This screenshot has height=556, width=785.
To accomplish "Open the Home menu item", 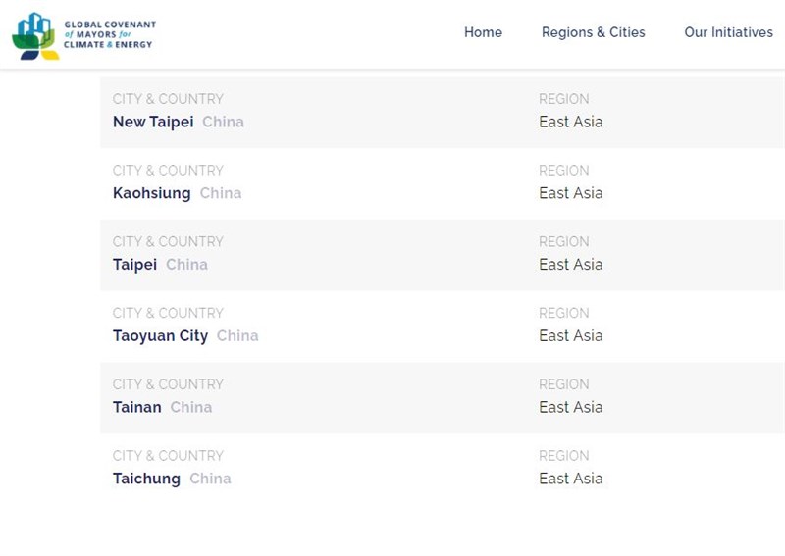I will (483, 32).
